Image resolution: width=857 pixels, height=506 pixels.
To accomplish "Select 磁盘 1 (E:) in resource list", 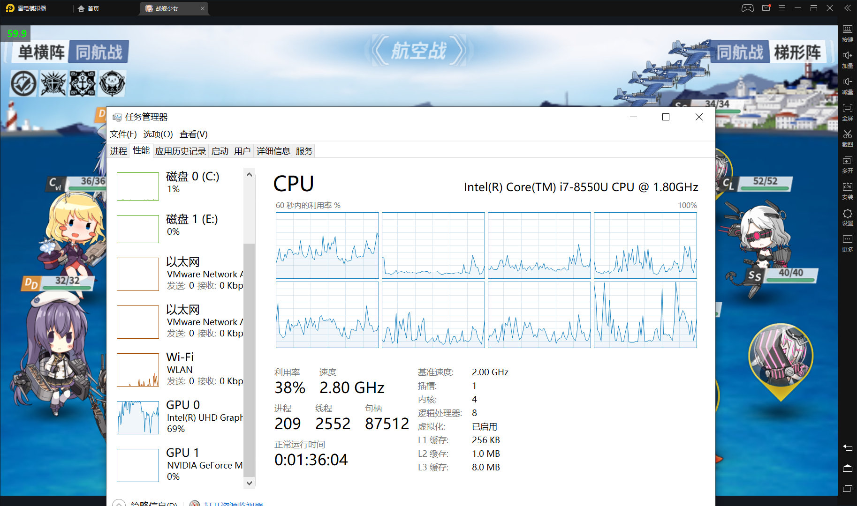I will [x=179, y=229].
